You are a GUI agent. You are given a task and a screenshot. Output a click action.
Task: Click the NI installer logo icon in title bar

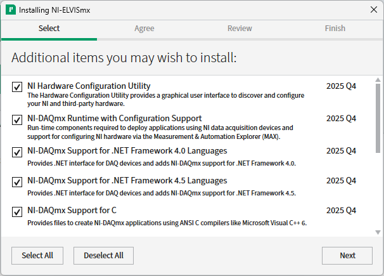(x=11, y=10)
